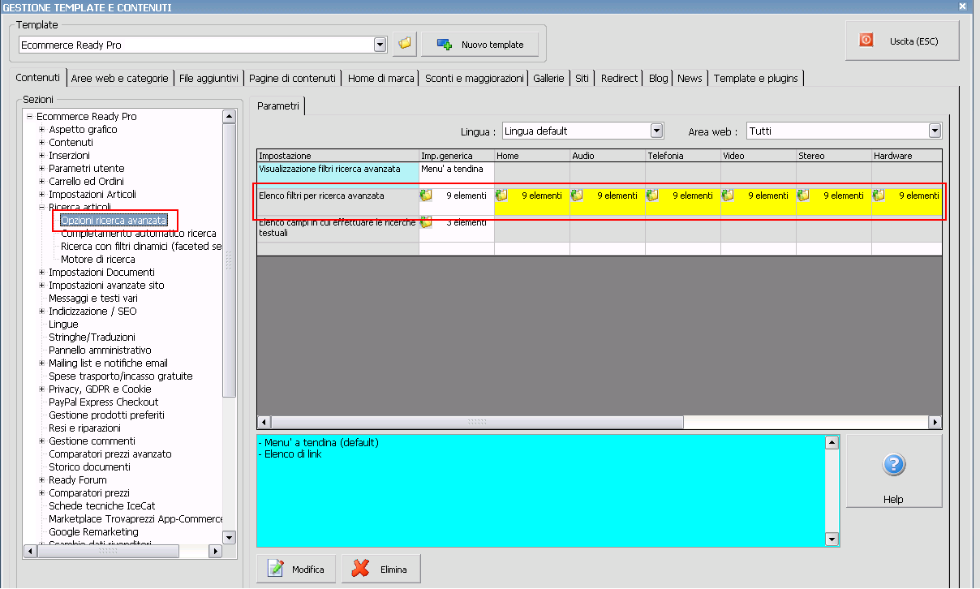This screenshot has height=589, width=980.
Task: Click the Uscita (ESC) button
Action: (x=902, y=41)
